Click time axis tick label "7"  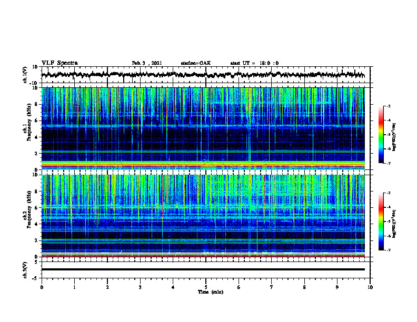[x=272, y=287]
